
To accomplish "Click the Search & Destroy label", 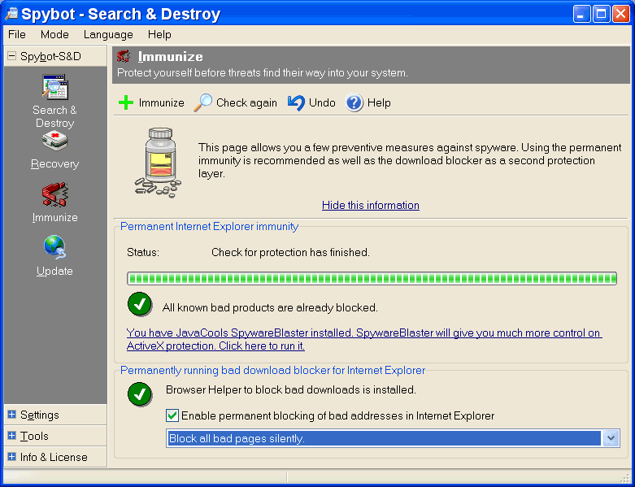I will [55, 116].
